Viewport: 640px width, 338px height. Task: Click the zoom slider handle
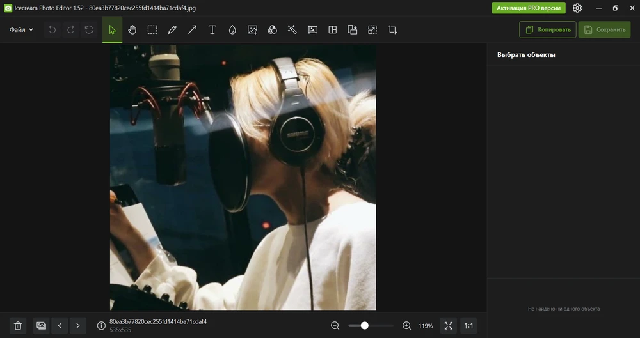coord(365,326)
